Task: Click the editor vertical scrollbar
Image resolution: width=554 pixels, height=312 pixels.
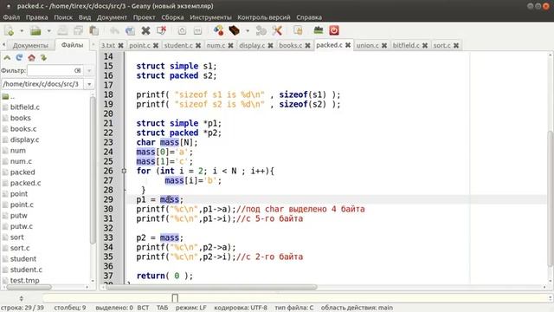Action: [x=550, y=198]
